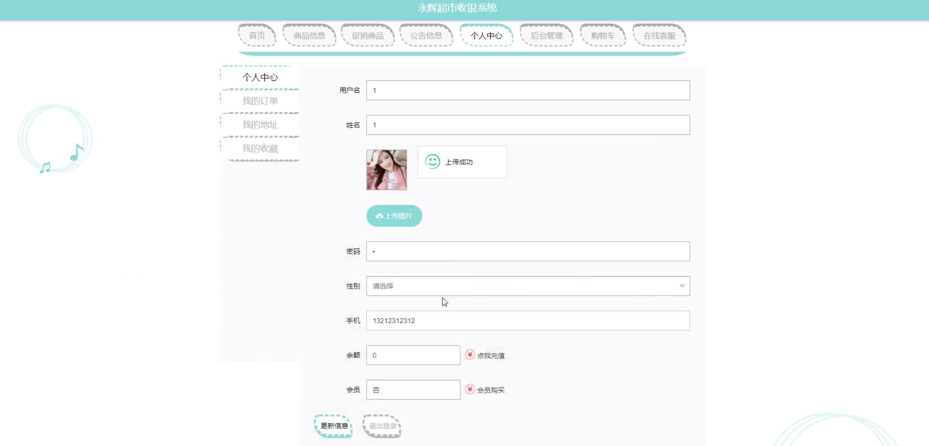Select 我的订单 in the sidebar
This screenshot has width=929, height=446.
260,101
